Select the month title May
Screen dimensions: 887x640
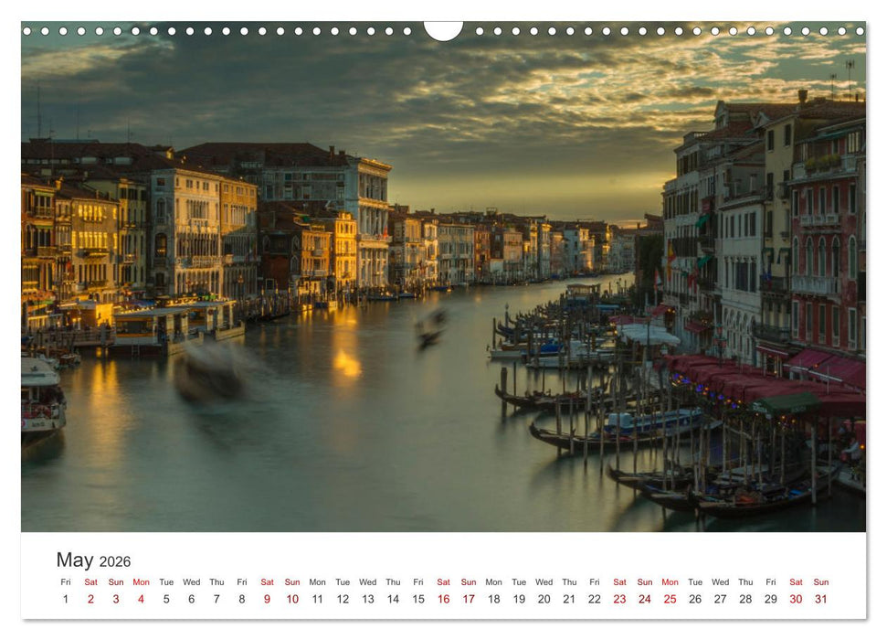pos(77,560)
